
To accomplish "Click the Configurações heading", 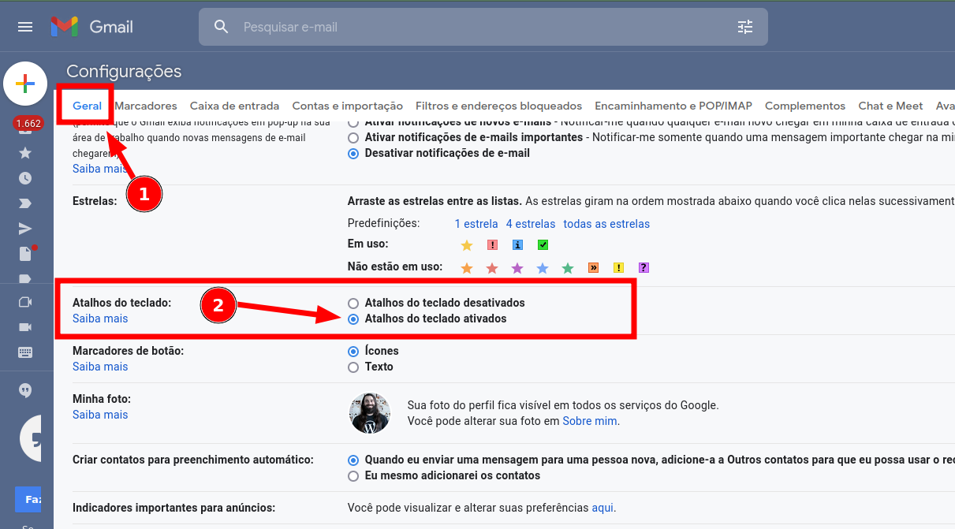I will 124,72.
